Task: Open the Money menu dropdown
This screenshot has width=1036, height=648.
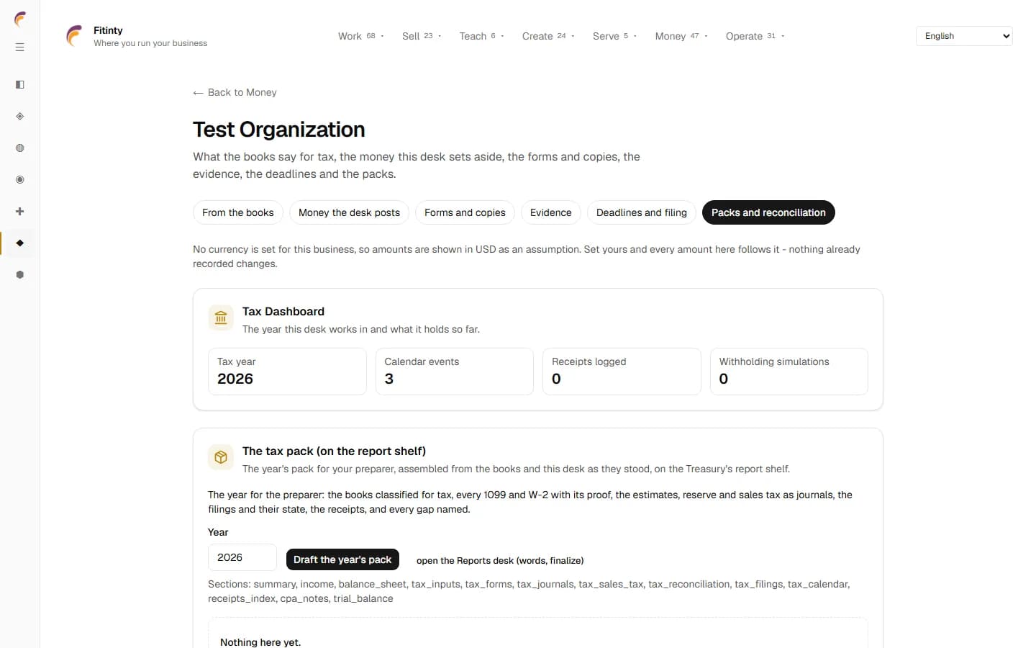Action: [x=681, y=36]
